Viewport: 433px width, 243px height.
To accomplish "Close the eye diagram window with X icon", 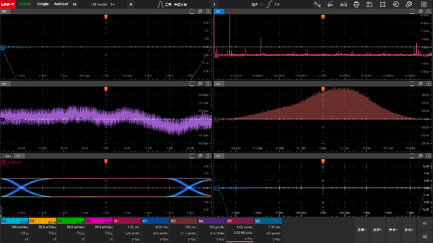I will (x=208, y=156).
